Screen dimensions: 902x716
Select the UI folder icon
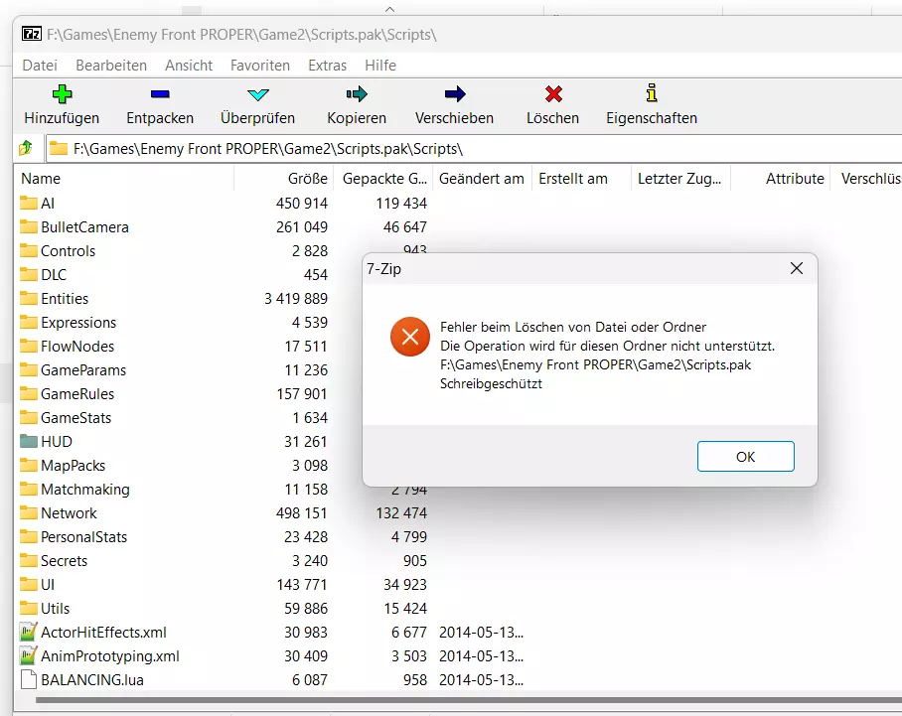28,584
